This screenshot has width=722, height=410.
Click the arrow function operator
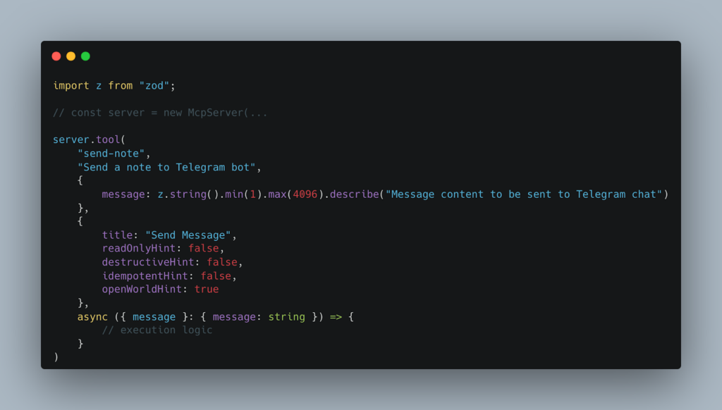click(x=336, y=317)
